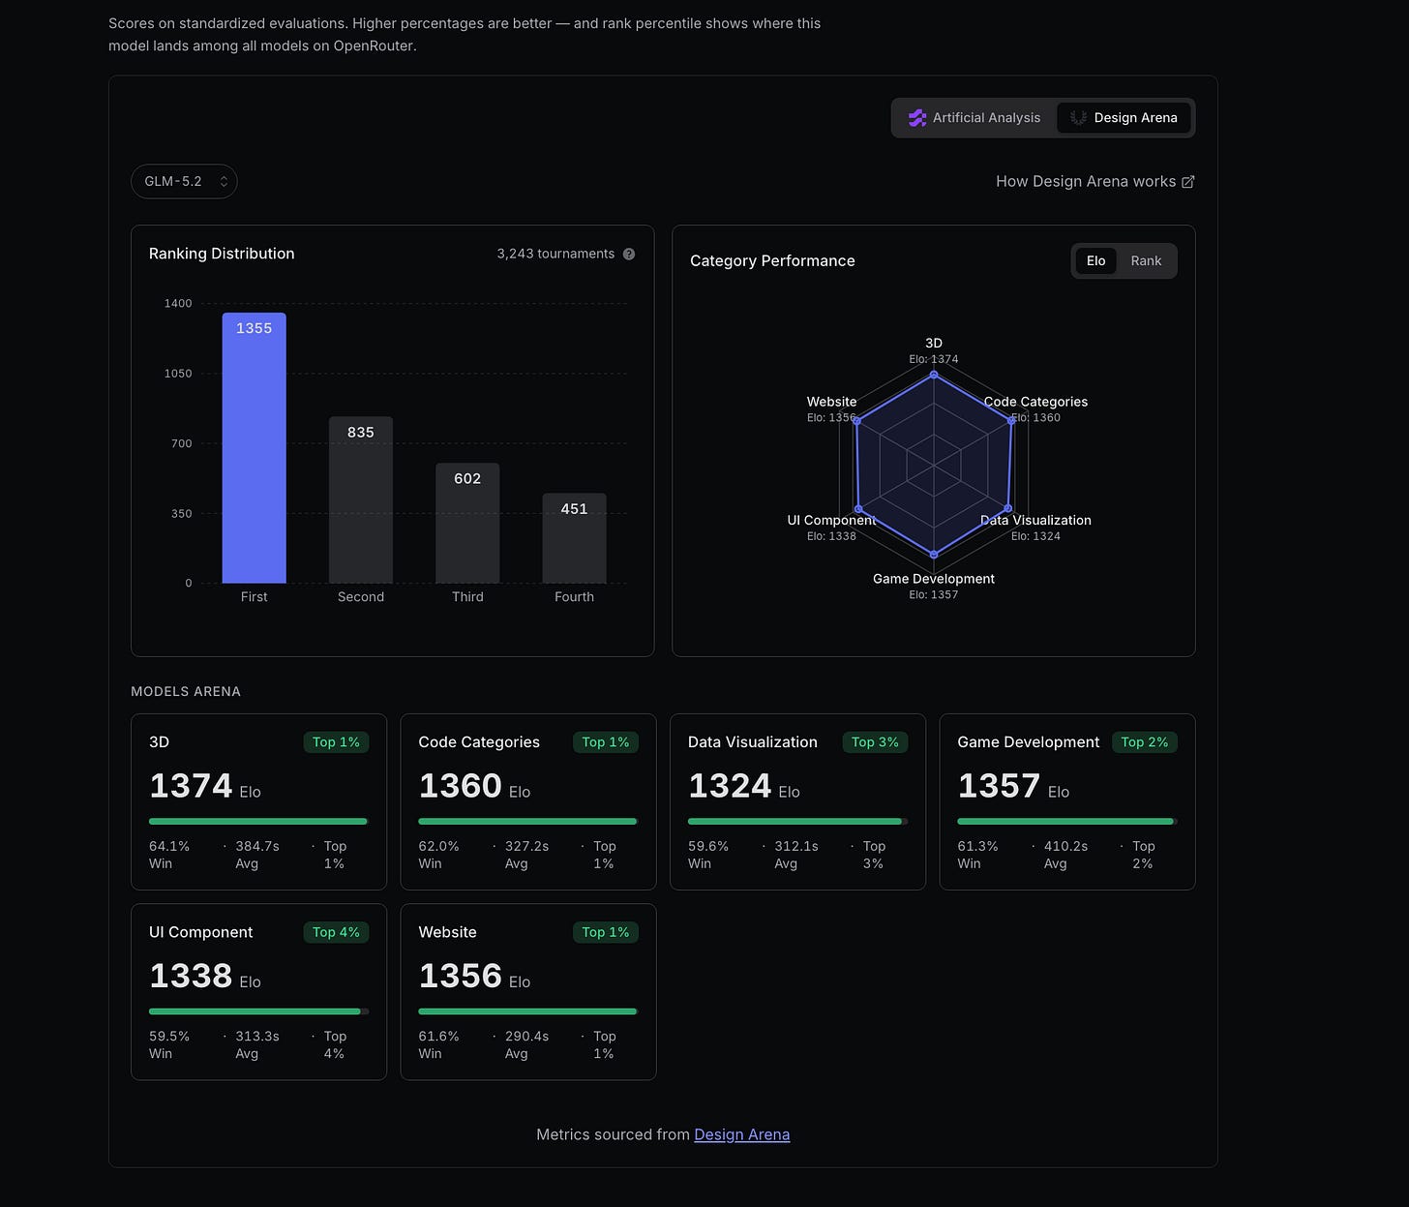Toggle Category Performance to Rank view
This screenshot has height=1207, width=1409.
(1146, 261)
